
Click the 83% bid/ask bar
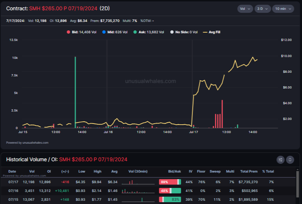[170, 200]
